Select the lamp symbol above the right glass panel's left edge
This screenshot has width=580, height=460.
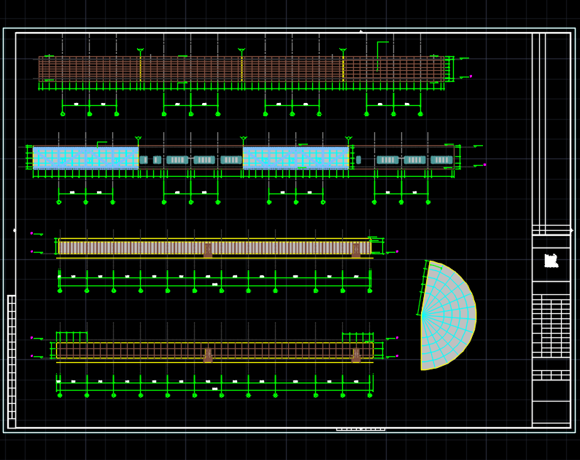[244, 139]
